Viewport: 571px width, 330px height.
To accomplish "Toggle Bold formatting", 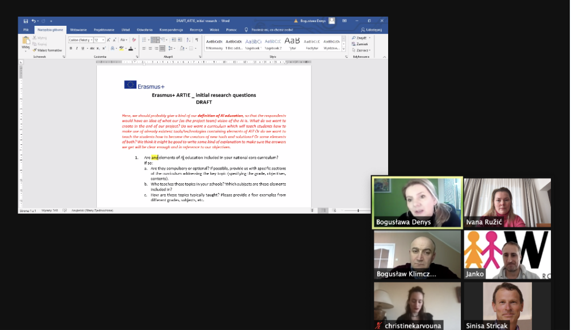I will [x=71, y=49].
